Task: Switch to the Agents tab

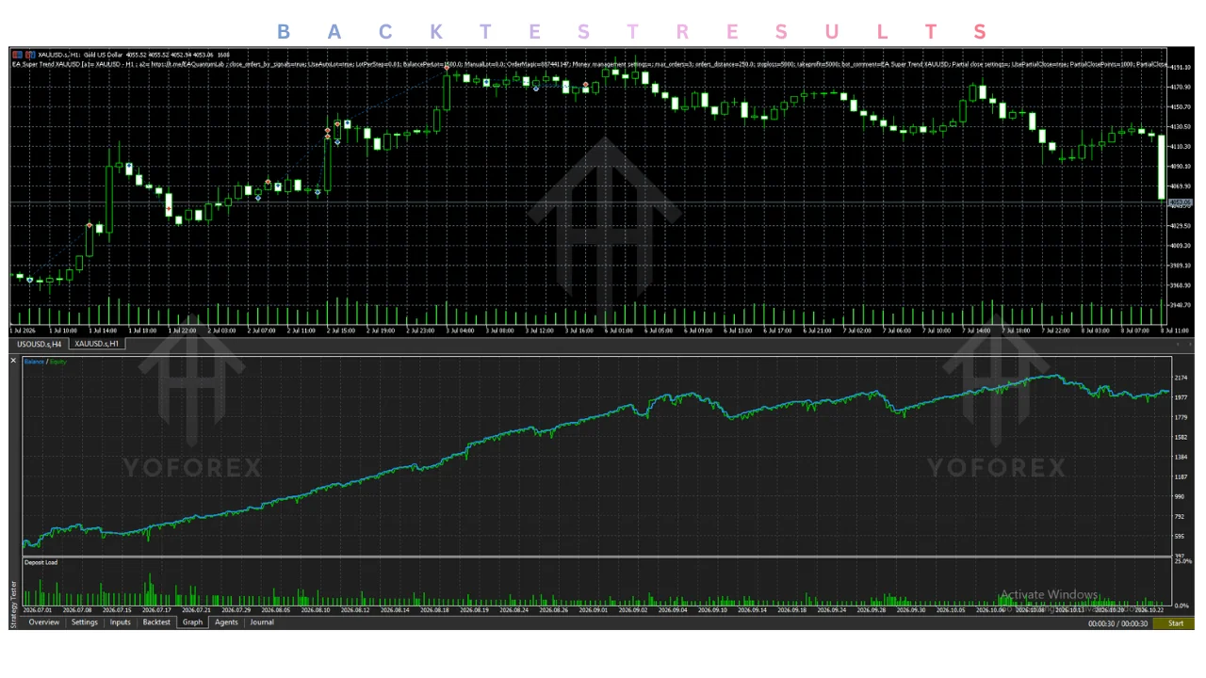Action: coord(226,622)
